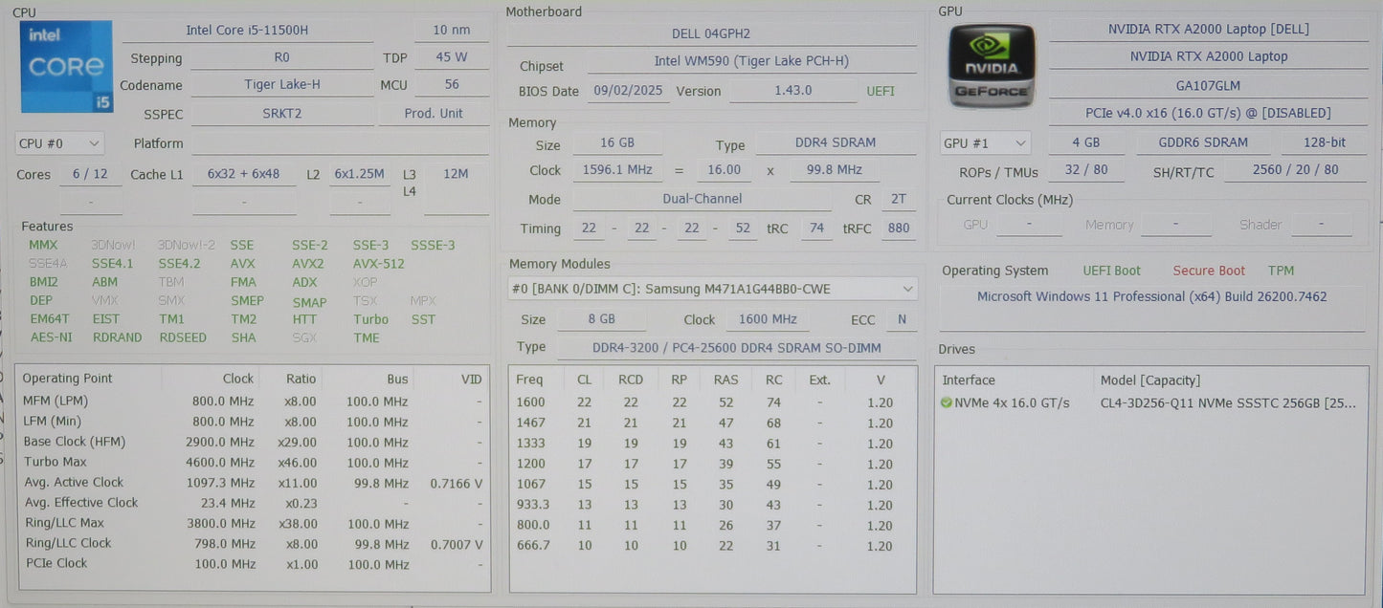
Task: Click the DDR4-3200 memory type field
Action: [x=725, y=348]
